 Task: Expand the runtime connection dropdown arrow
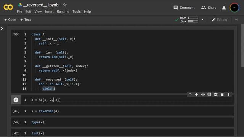pos(202,20)
